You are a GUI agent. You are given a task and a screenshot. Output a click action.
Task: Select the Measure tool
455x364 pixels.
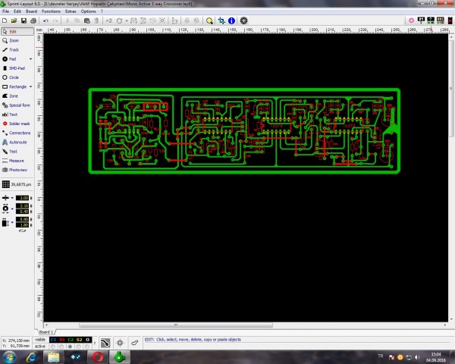click(15, 161)
